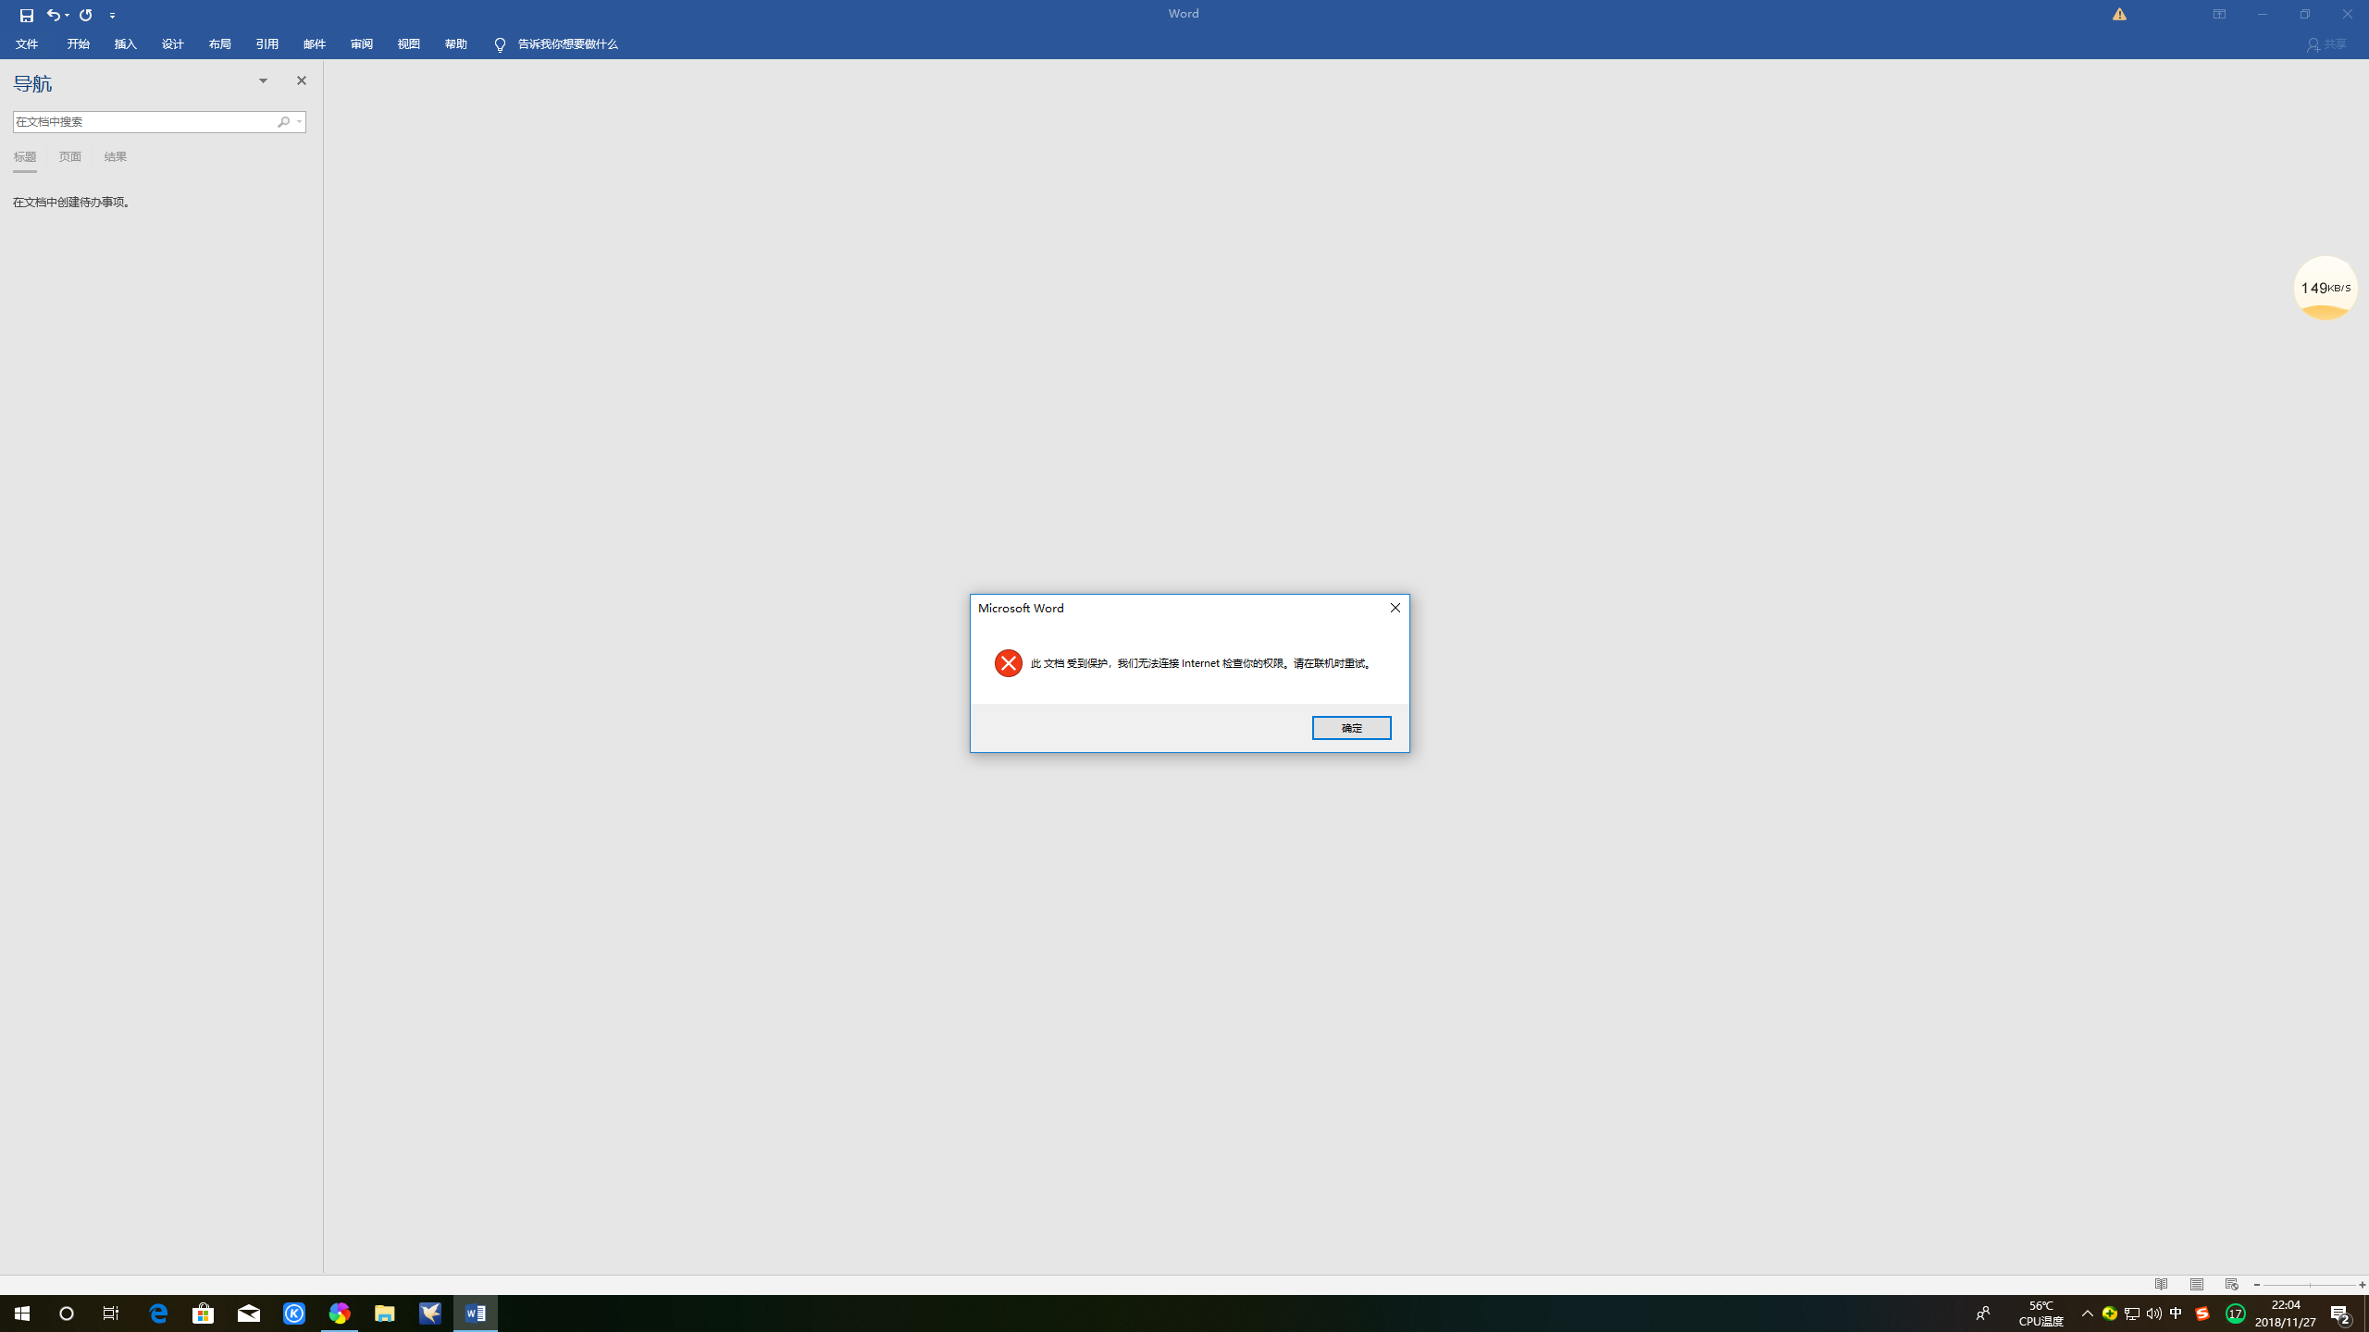Viewport: 2369px width, 1332px height.
Task: Click the lightbulb Tell Me icon
Action: [500, 44]
